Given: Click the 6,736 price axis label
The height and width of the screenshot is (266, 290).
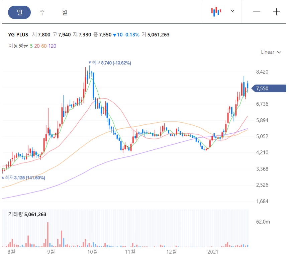Looking at the screenshot, I should [262, 104].
